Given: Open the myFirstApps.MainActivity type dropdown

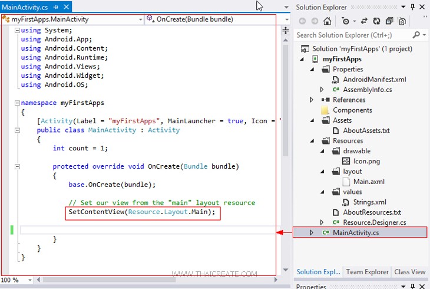Looking at the screenshot, I should pyautogui.click(x=140, y=19).
